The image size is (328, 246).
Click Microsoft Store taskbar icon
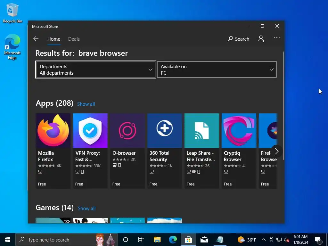point(188,240)
